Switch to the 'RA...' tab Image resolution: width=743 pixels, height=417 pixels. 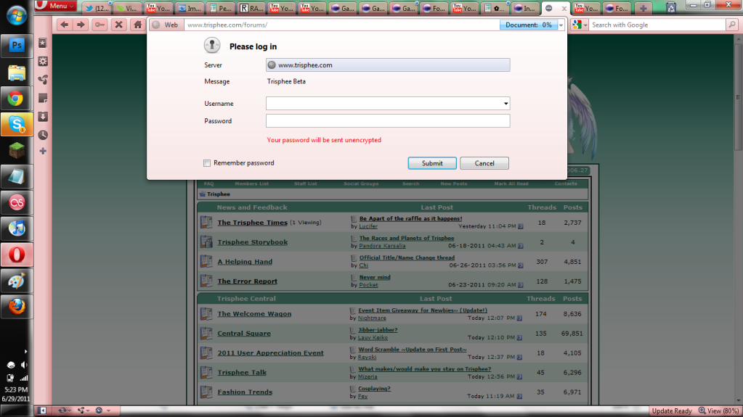pyautogui.click(x=251, y=8)
